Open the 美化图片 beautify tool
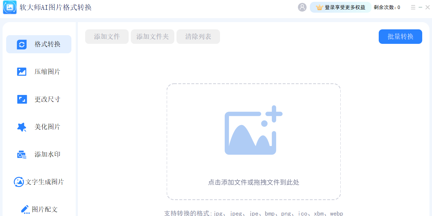Screen dimensions: 432x216 click(38, 126)
